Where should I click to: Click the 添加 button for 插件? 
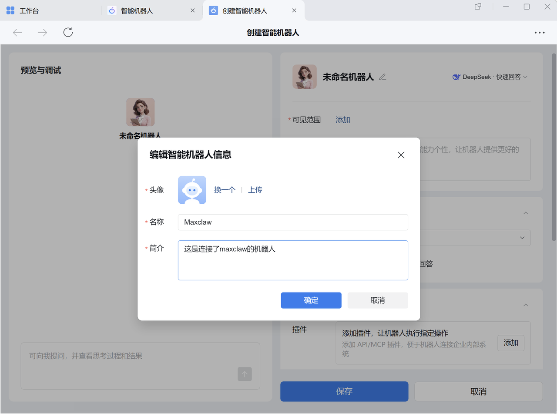(x=510, y=343)
